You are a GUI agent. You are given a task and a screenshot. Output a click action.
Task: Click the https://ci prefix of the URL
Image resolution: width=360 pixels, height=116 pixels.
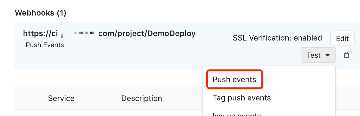pyautogui.click(x=40, y=34)
